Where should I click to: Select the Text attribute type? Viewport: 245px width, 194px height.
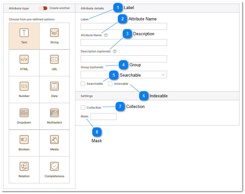pyautogui.click(x=24, y=36)
